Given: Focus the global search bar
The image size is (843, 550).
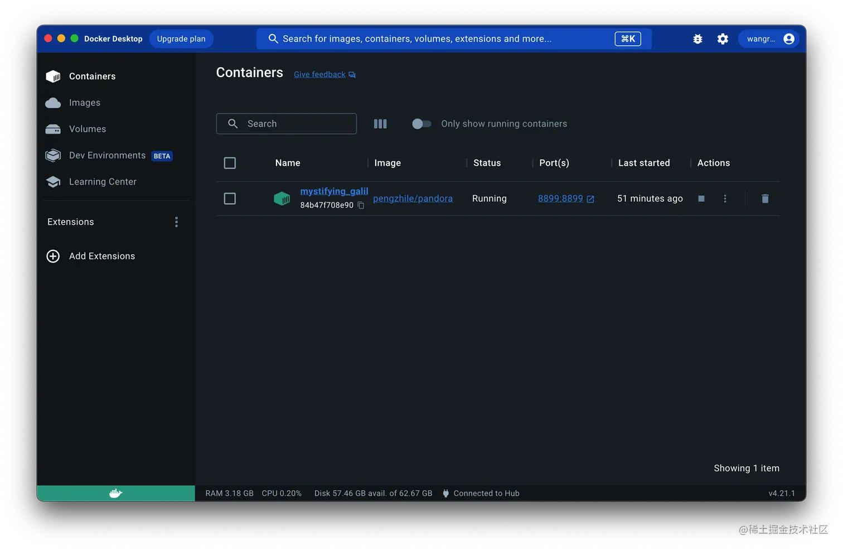Looking at the screenshot, I should tap(454, 39).
